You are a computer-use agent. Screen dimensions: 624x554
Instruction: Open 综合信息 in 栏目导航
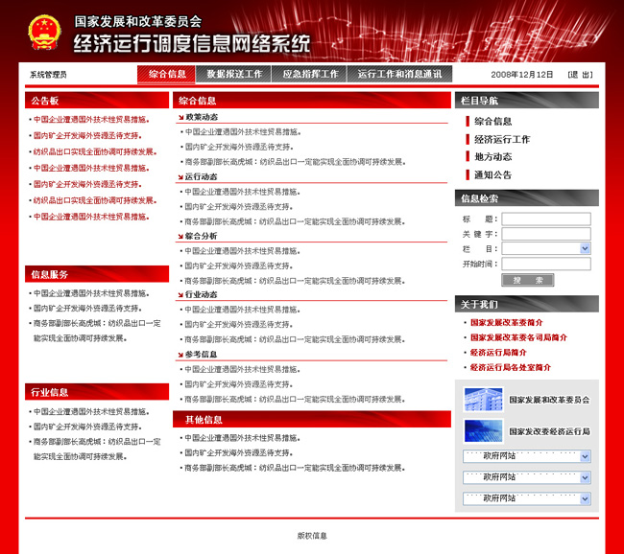pyautogui.click(x=492, y=121)
